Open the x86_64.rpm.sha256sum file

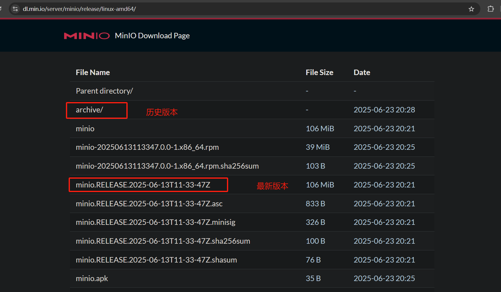pyautogui.click(x=167, y=166)
